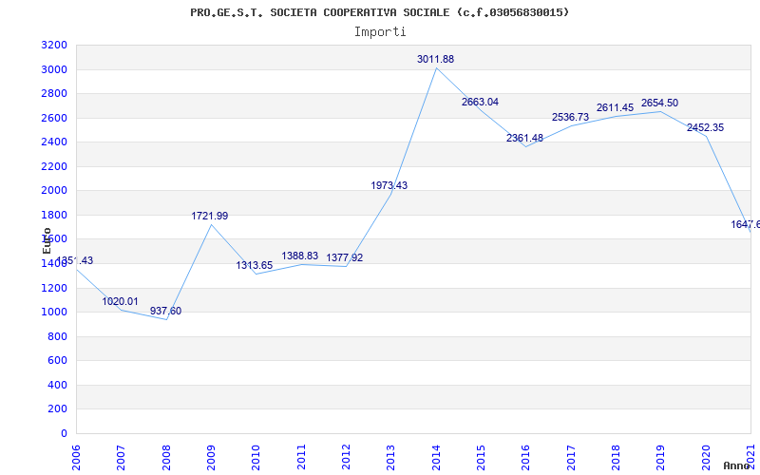Click the 2015 x-axis year label

[481, 458]
